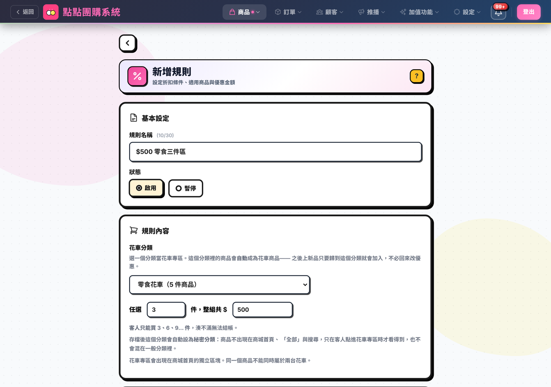Click the back arrow square button
This screenshot has height=387, width=551.
pyautogui.click(x=128, y=43)
